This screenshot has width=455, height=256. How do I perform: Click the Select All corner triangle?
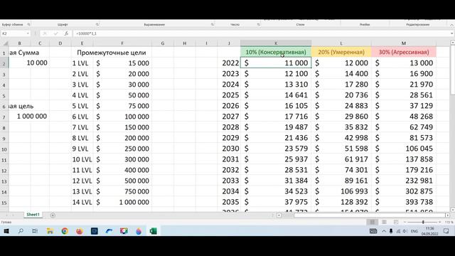[x=5, y=43]
